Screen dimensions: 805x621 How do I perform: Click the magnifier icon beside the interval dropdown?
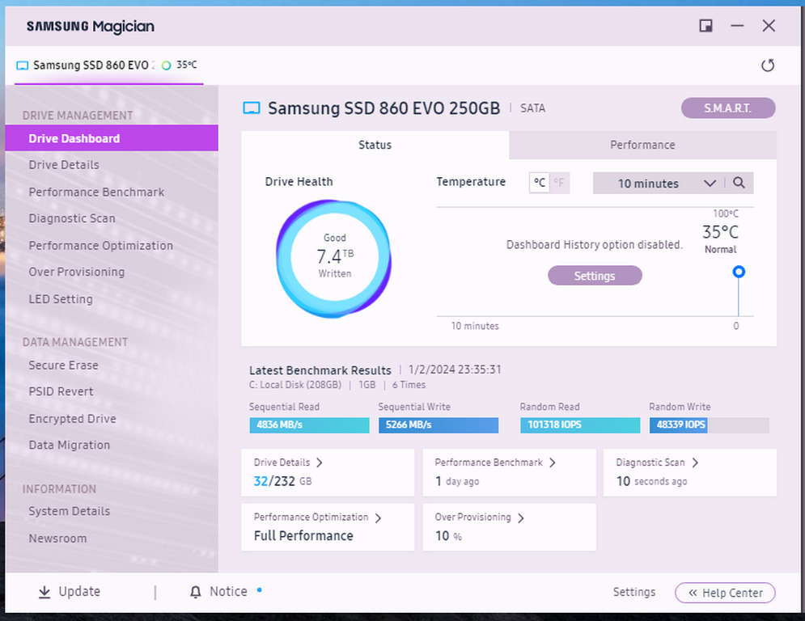tap(739, 183)
